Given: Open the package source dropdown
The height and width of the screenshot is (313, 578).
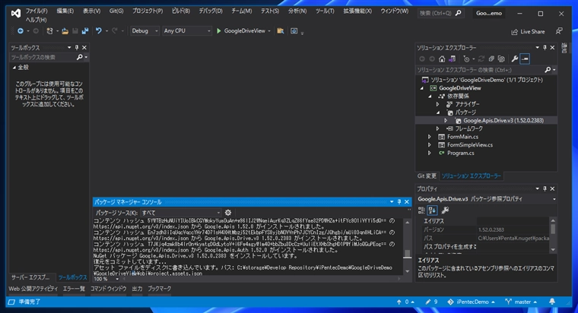Looking at the screenshot, I should pyautogui.click(x=181, y=213).
